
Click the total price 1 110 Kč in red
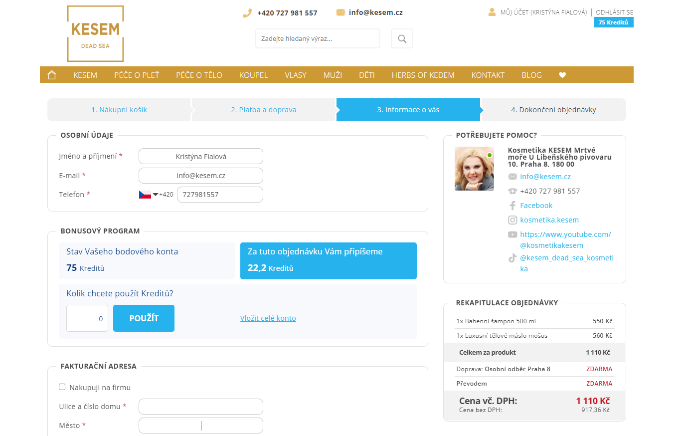(x=593, y=401)
